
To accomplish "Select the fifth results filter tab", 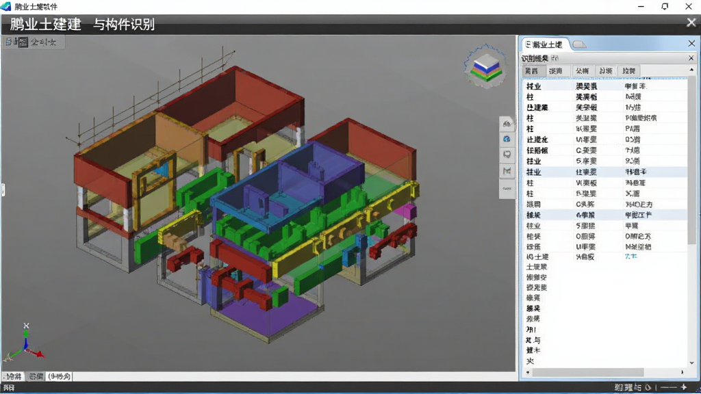I will [629, 71].
